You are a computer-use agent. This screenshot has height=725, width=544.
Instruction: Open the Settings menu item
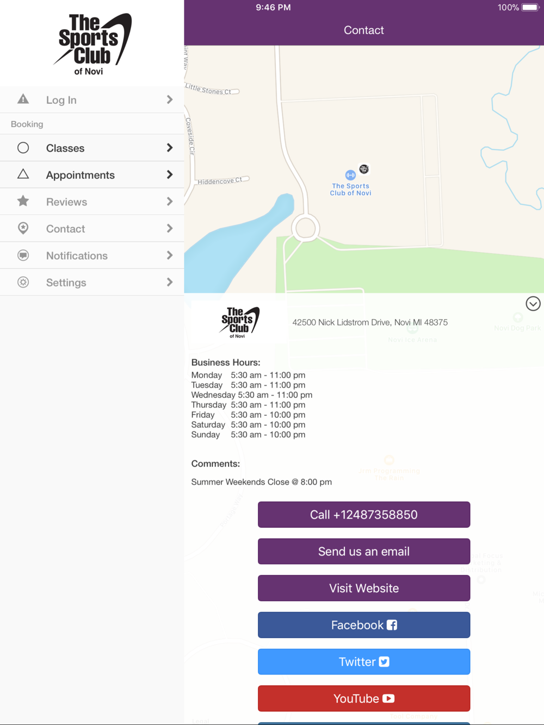[x=92, y=282]
